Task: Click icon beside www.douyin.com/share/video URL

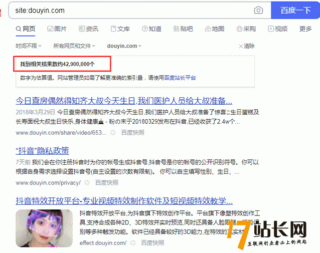Action: (x=113, y=133)
